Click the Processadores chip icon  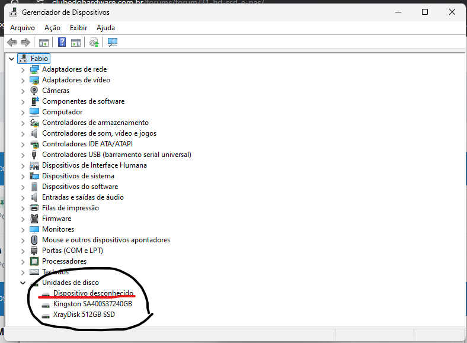click(x=34, y=261)
